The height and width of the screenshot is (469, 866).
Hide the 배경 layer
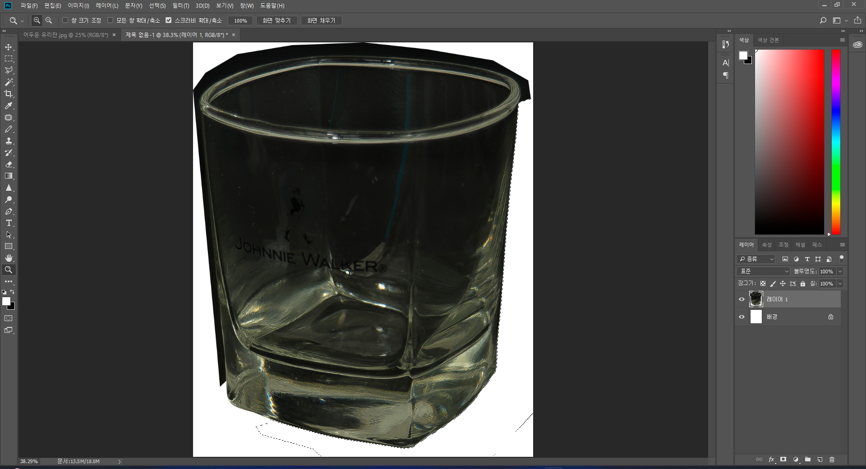(x=742, y=317)
